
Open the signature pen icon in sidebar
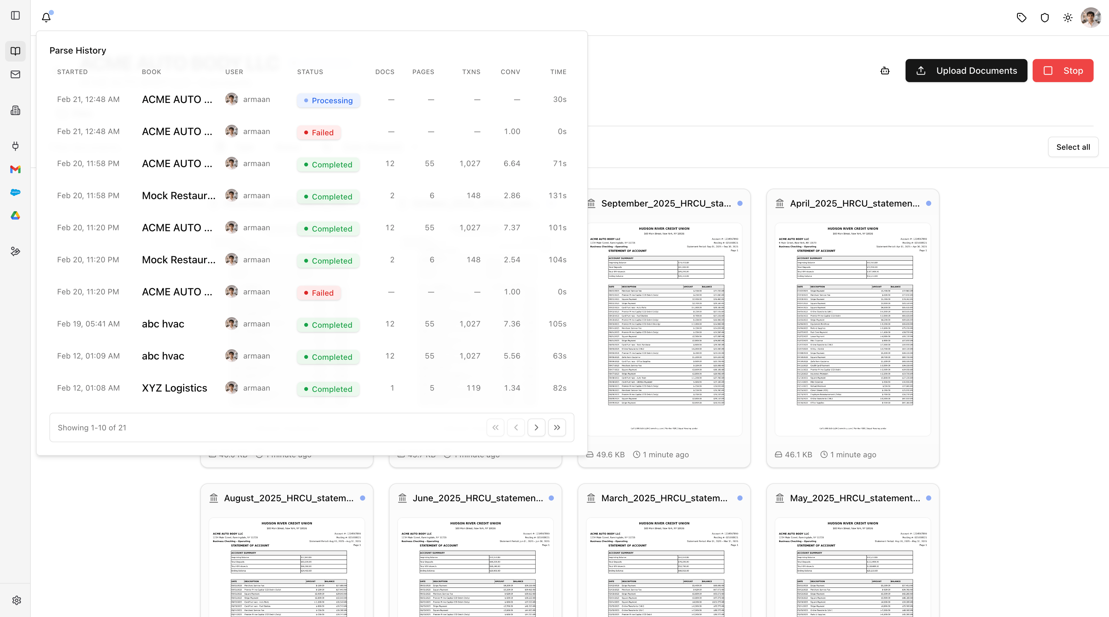(x=15, y=251)
